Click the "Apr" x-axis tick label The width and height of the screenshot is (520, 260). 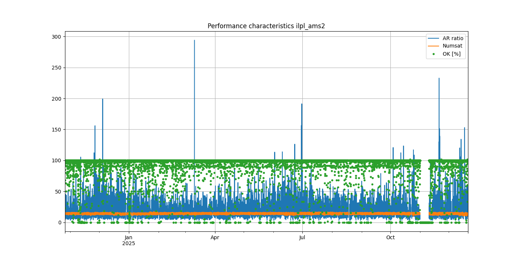(x=215, y=237)
